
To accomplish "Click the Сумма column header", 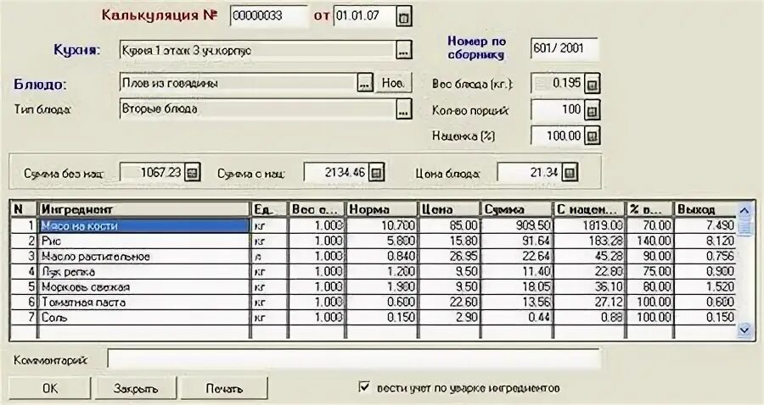I will (x=516, y=209).
